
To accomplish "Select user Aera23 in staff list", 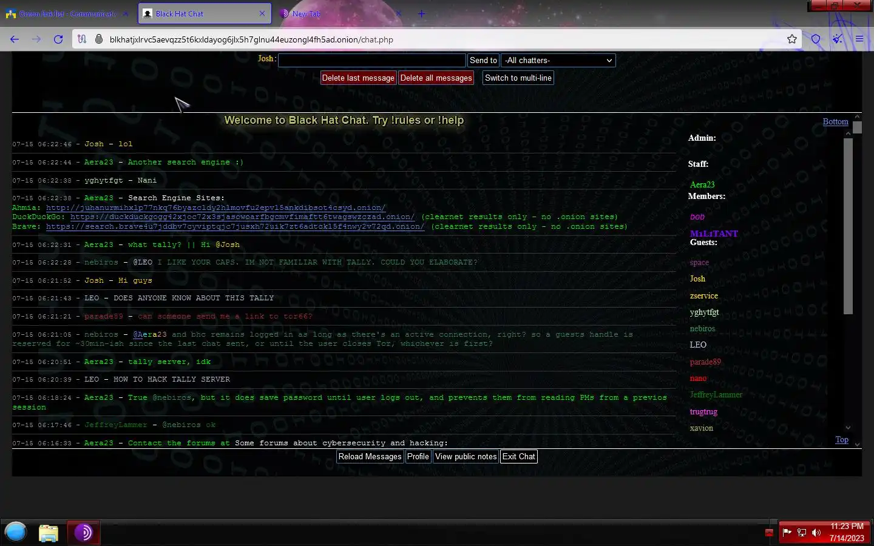I will coord(702,184).
